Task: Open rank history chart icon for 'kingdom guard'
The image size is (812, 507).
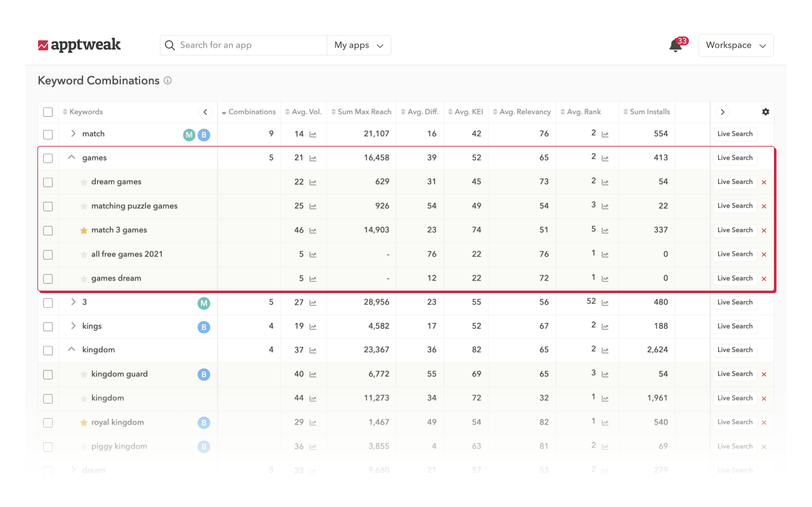Action: [x=605, y=374]
